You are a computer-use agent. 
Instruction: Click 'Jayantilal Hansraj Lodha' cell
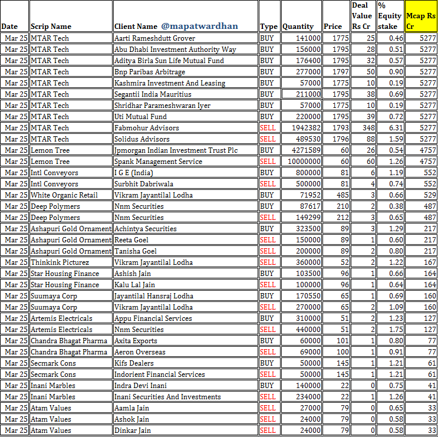coord(186,295)
